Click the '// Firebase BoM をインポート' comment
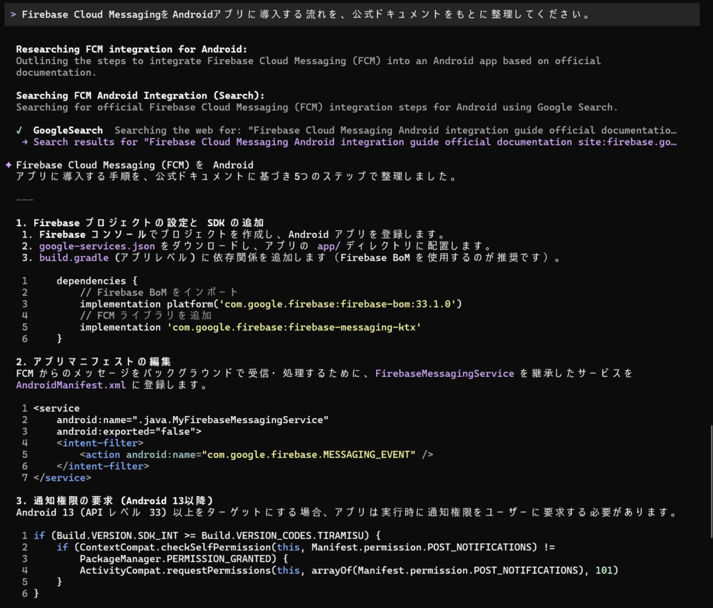 click(x=159, y=292)
